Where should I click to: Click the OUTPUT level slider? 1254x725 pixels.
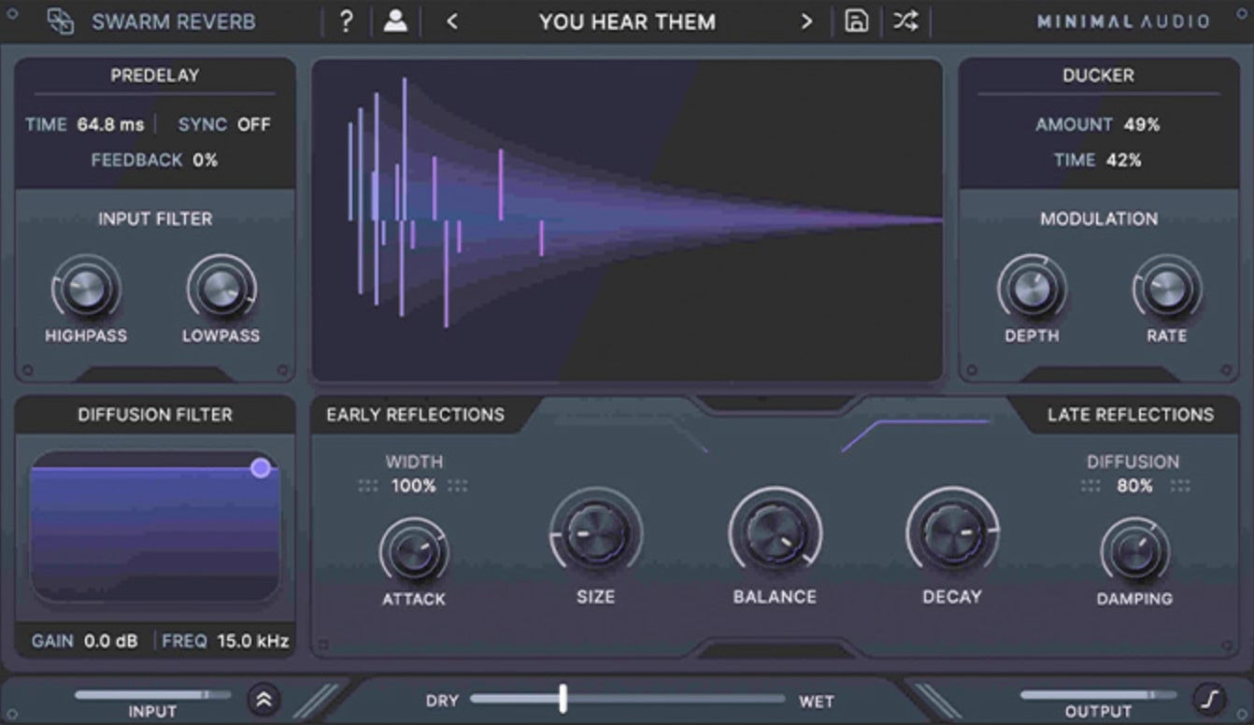coord(1099,695)
